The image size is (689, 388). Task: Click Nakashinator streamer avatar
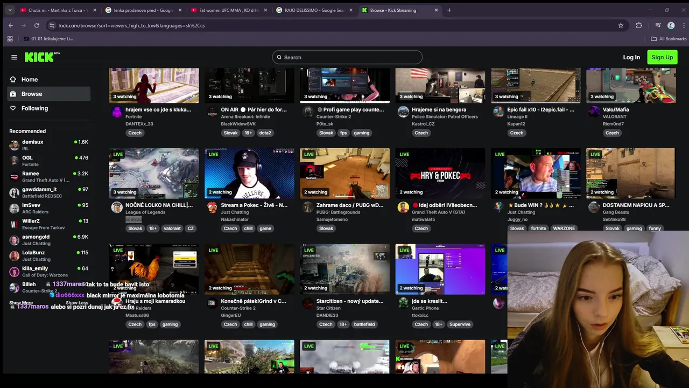(212, 207)
